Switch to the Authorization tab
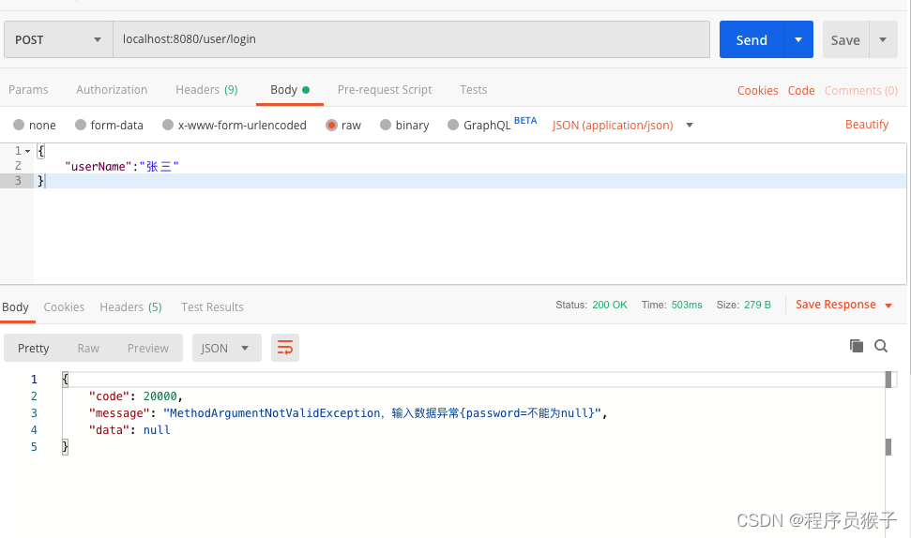The height and width of the screenshot is (538, 911). (x=112, y=90)
